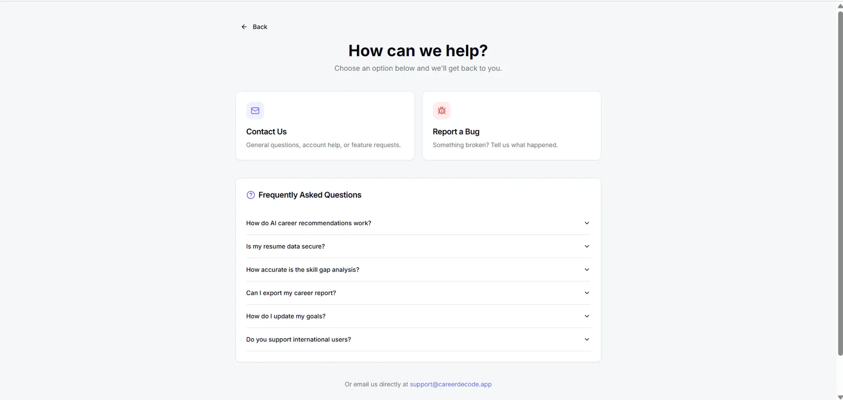The image size is (843, 400).
Task: Open "Can I export my career report?" question
Action: (x=418, y=293)
